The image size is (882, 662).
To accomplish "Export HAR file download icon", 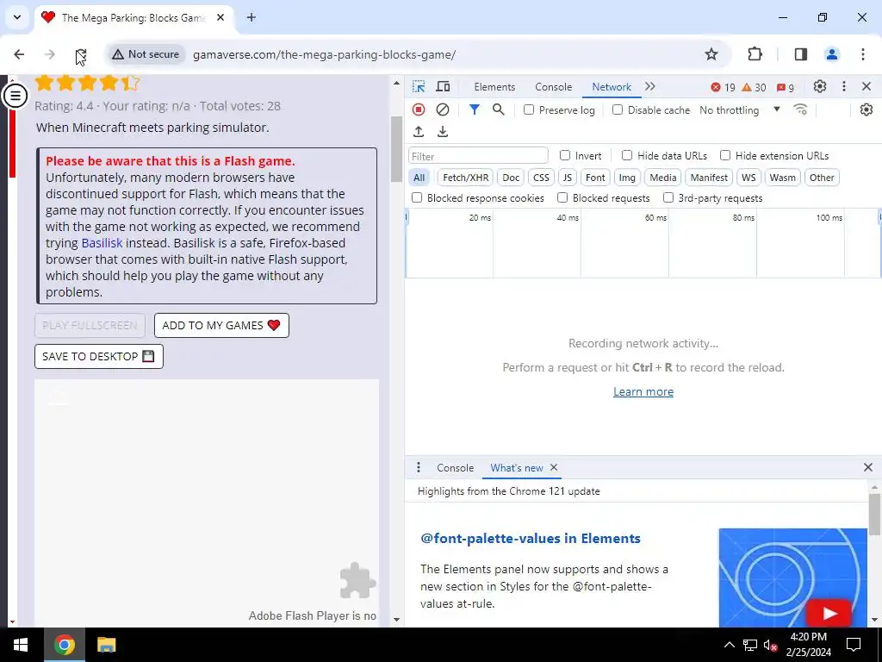I will pos(443,132).
